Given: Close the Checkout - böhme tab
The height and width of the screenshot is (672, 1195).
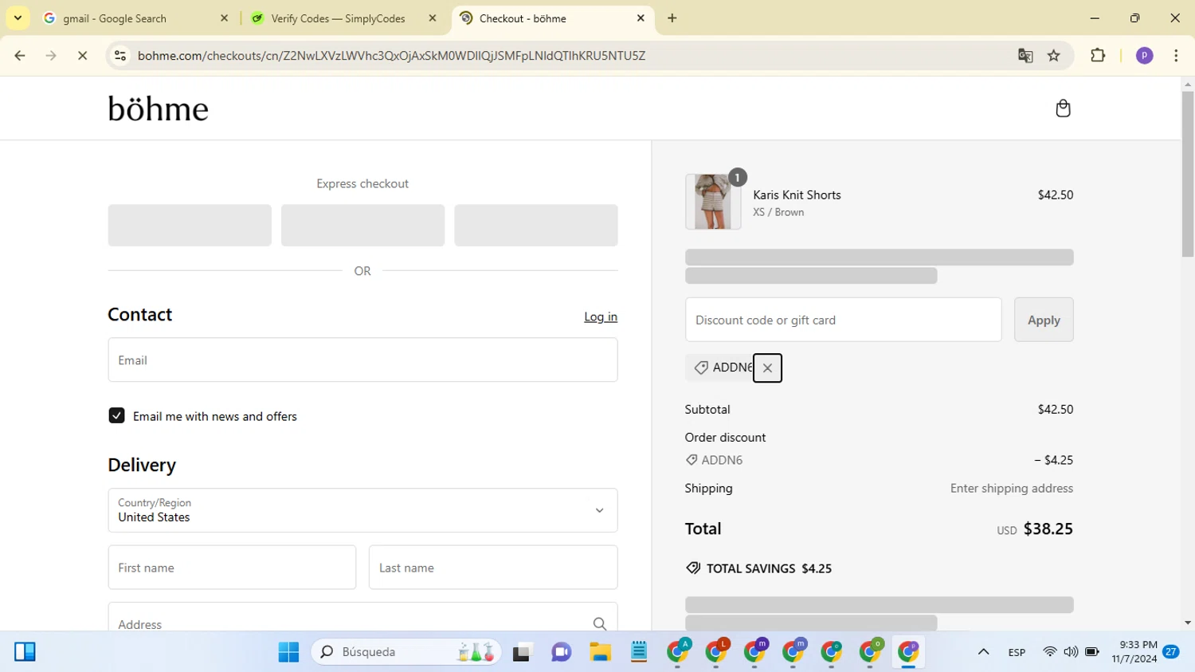Looking at the screenshot, I should (641, 18).
